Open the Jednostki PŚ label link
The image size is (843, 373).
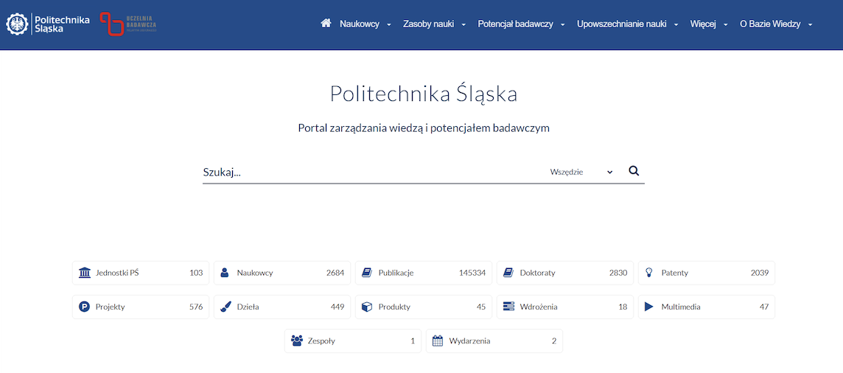117,273
